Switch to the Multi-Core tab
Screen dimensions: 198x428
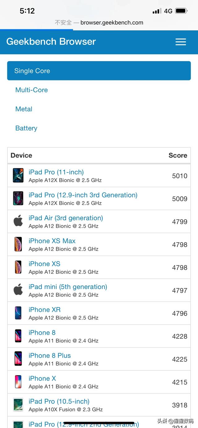[32, 90]
